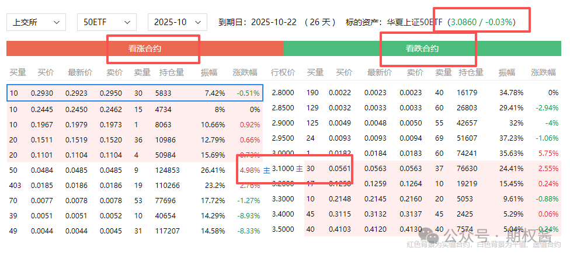The height and width of the screenshot is (258, 570).
Task: Select strike price 3.5000
Action: click(283, 229)
